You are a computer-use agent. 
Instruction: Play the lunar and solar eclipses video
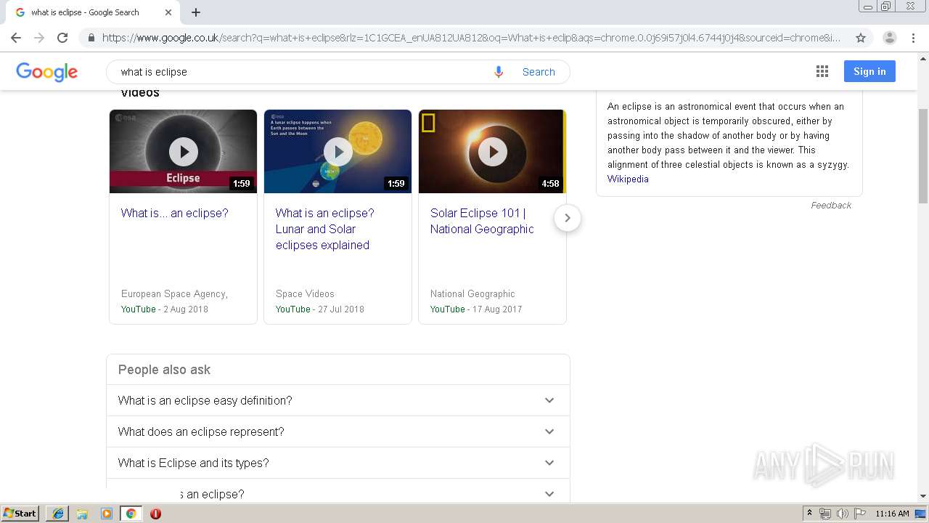[337, 151]
